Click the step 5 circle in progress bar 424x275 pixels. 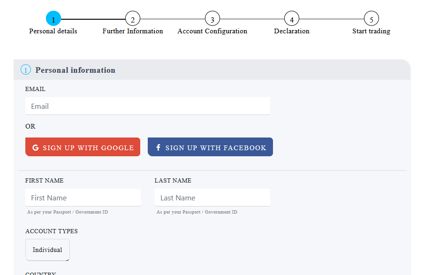click(x=371, y=19)
